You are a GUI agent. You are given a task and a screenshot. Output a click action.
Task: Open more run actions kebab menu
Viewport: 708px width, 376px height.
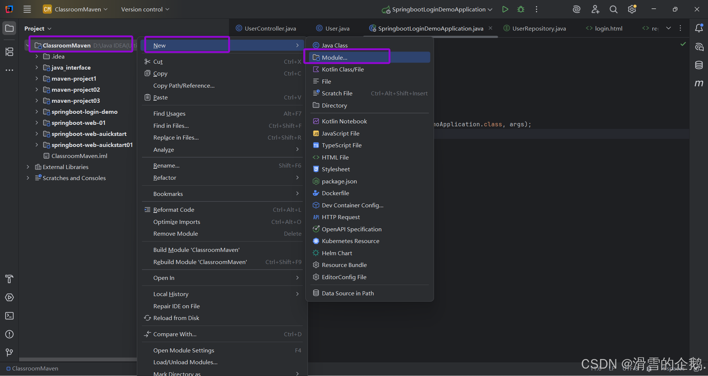click(x=537, y=9)
